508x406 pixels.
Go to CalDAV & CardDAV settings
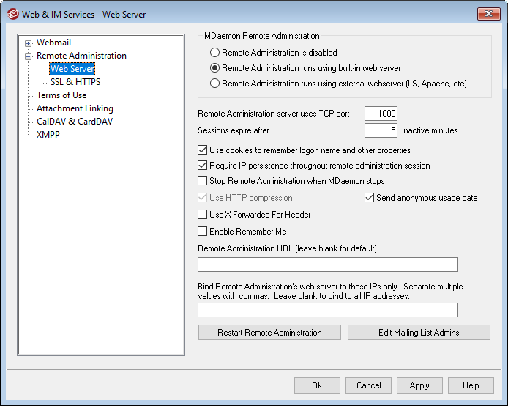click(75, 122)
